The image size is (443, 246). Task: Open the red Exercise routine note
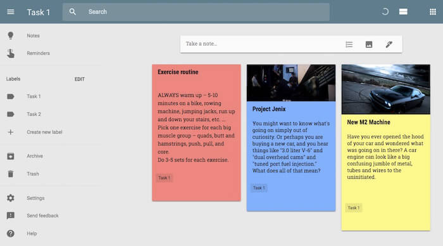[196, 133]
